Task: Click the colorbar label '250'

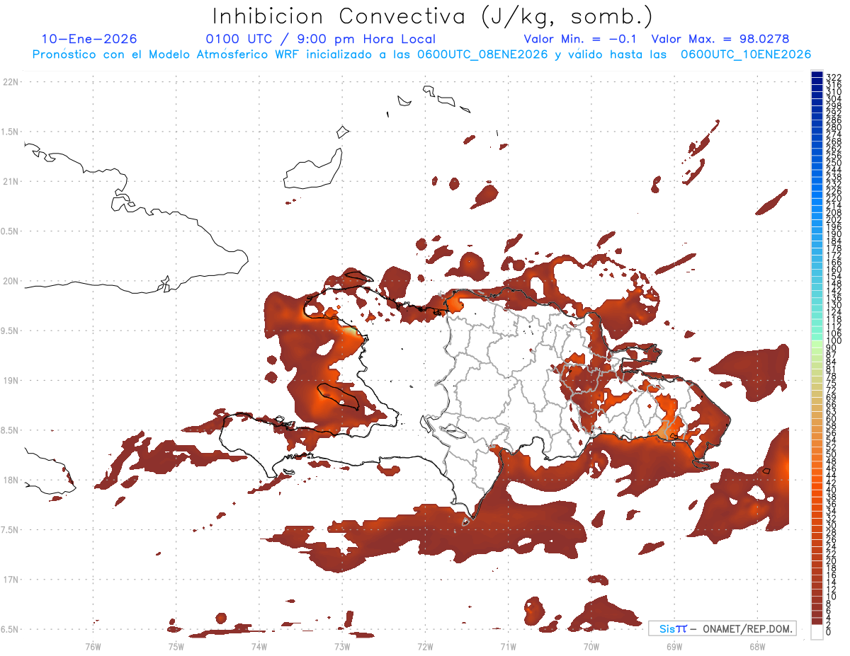Action: 834,162
